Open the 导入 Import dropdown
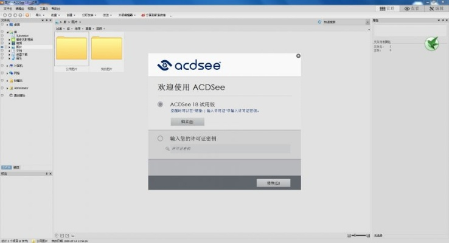 tap(40, 15)
